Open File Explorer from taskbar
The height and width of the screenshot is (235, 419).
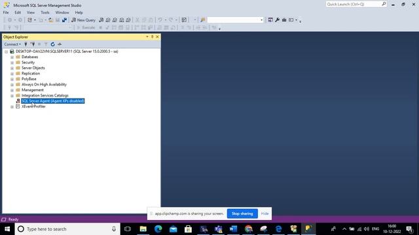click(x=143, y=229)
